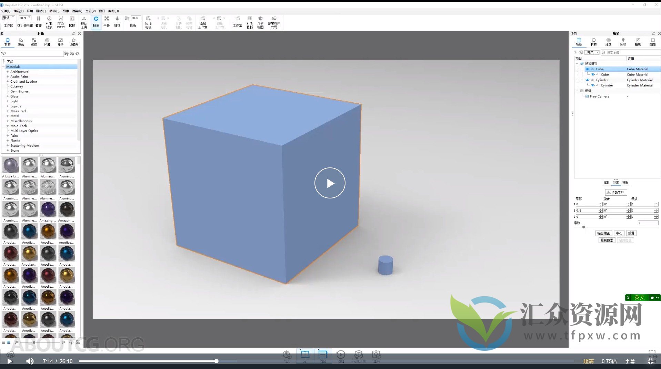The image size is (661, 369).
Task: Click the 平移 pan tool icon
Action: [x=107, y=21]
